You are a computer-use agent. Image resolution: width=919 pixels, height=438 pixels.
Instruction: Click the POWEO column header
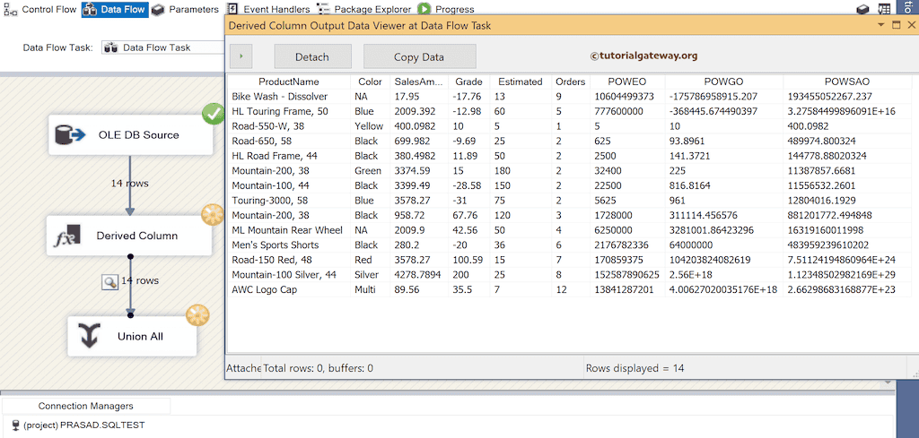tap(627, 82)
